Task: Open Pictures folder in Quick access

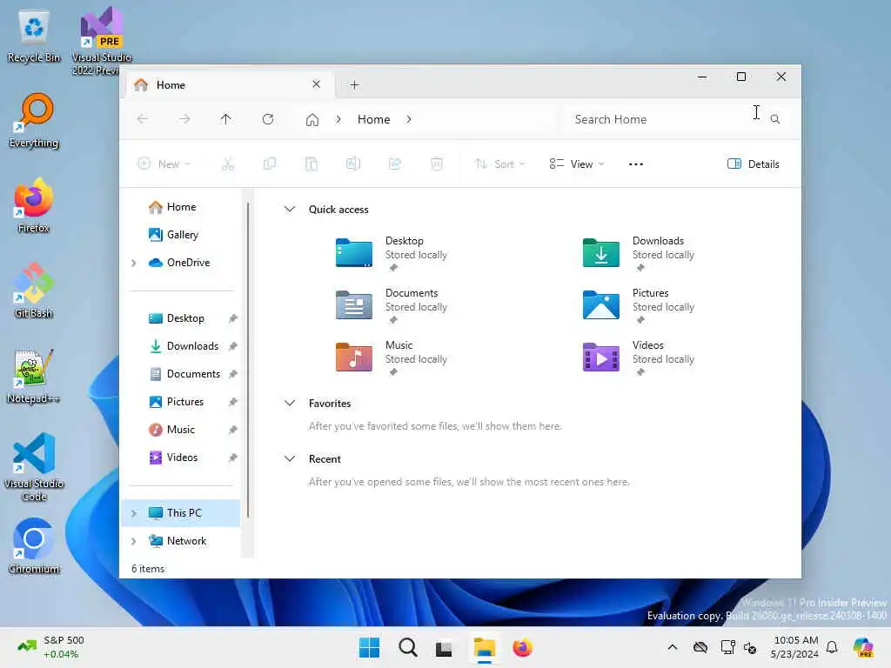Action: tap(640, 305)
